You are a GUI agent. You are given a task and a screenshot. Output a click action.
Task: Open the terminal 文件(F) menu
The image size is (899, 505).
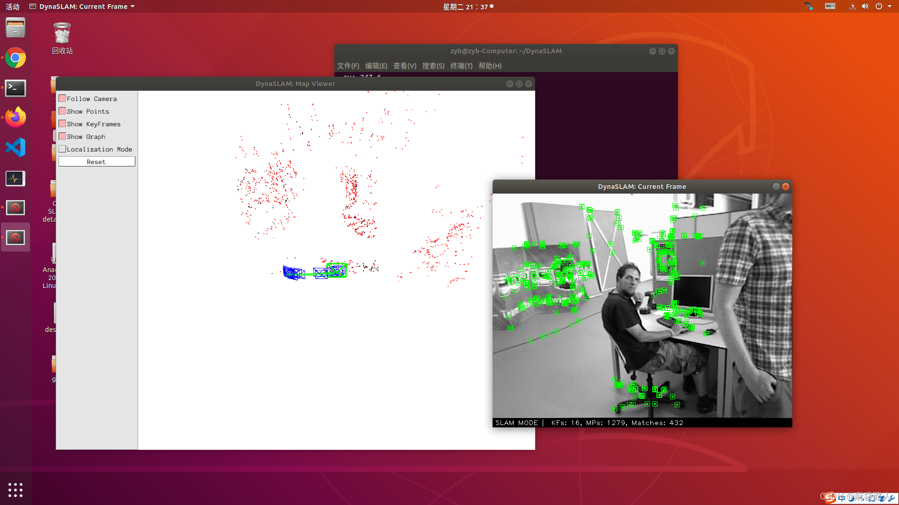pyautogui.click(x=348, y=66)
